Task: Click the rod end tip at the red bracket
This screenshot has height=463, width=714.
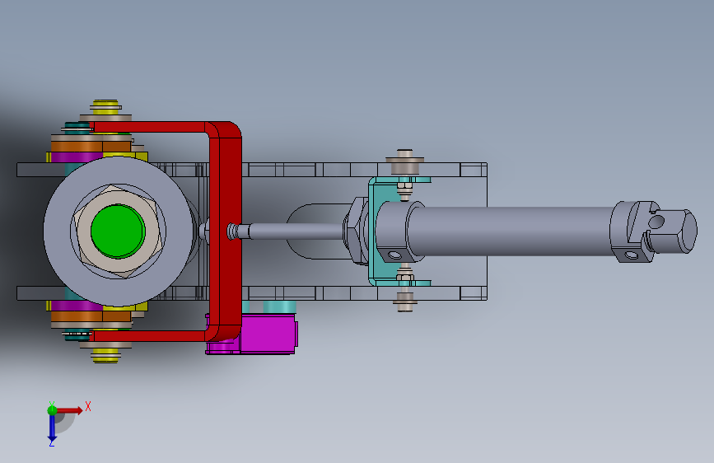Action: coord(233,231)
